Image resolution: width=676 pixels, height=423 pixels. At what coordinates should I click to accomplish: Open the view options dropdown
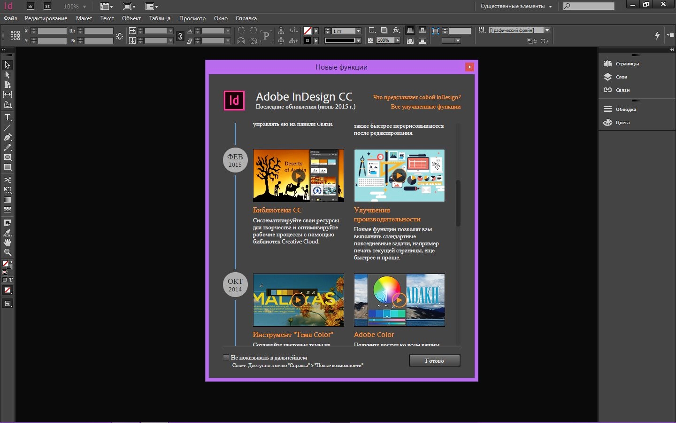tap(107, 7)
